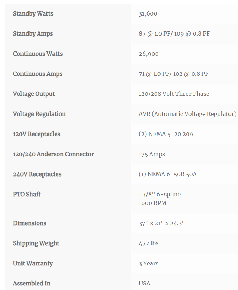Select the 31,600 standby watts value
238x290 pixels.
pyautogui.click(x=148, y=13)
